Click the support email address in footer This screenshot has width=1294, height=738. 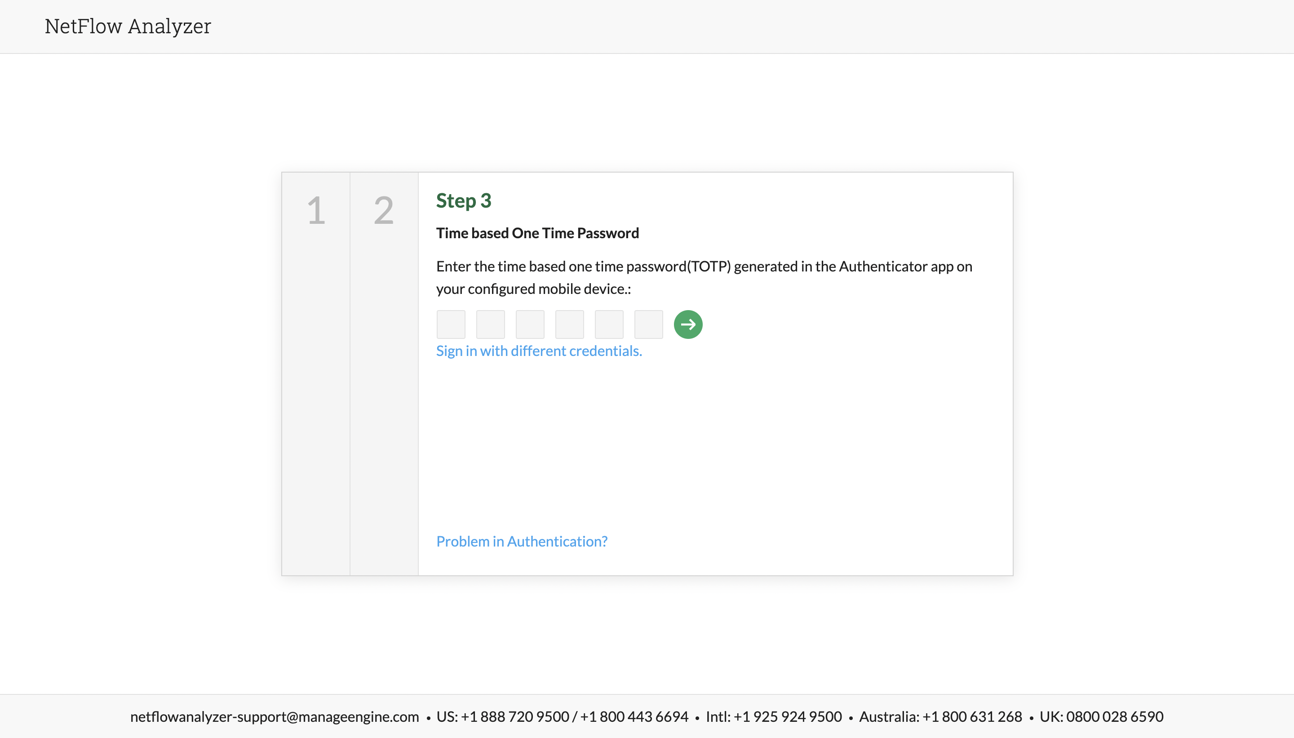click(274, 716)
